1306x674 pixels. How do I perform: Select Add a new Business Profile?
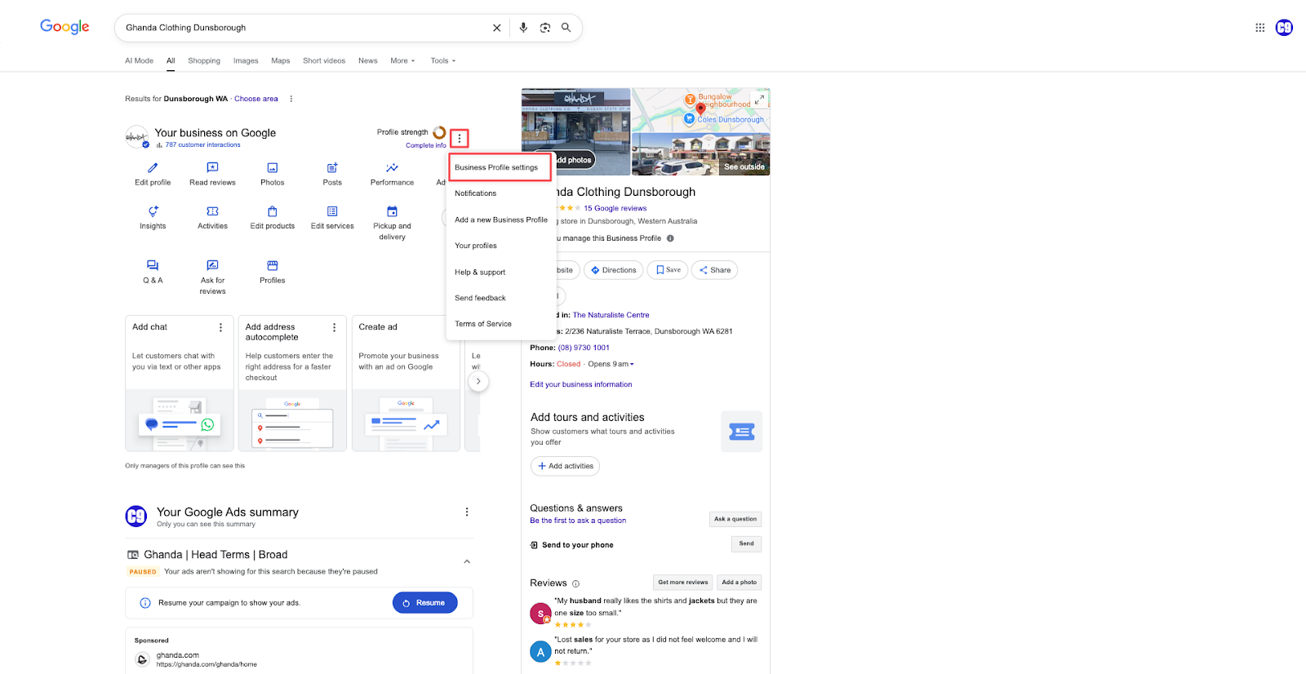[x=501, y=219]
